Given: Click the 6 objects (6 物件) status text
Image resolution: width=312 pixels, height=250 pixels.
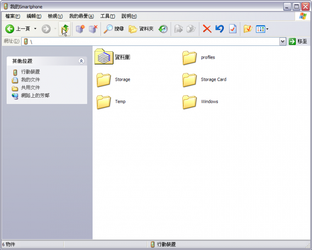Looking at the screenshot, I should pyautogui.click(x=9, y=245).
